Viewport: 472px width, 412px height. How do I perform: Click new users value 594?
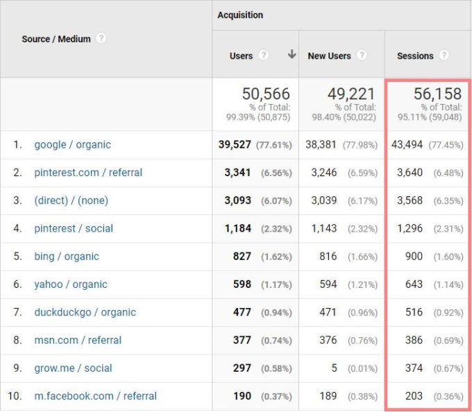click(x=328, y=284)
